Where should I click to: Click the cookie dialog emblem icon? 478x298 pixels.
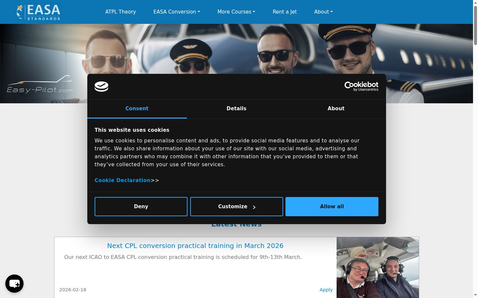pyautogui.click(x=101, y=86)
